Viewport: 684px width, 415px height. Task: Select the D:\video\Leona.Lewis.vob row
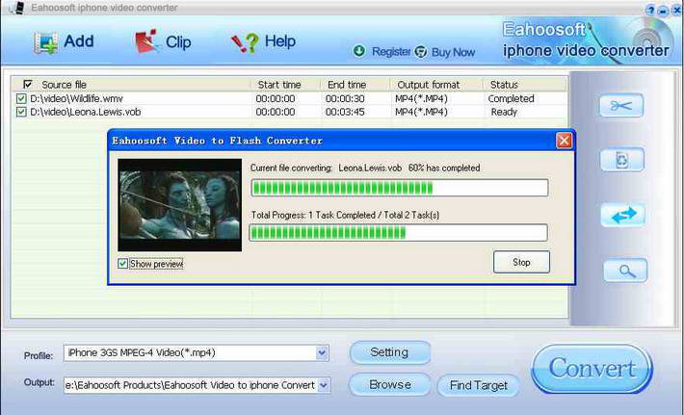click(x=290, y=112)
